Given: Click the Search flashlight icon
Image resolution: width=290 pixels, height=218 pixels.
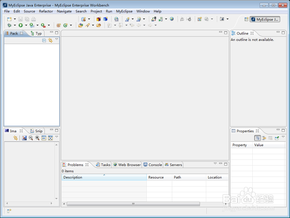Looking at the screenshot, I should click(x=88, y=25).
